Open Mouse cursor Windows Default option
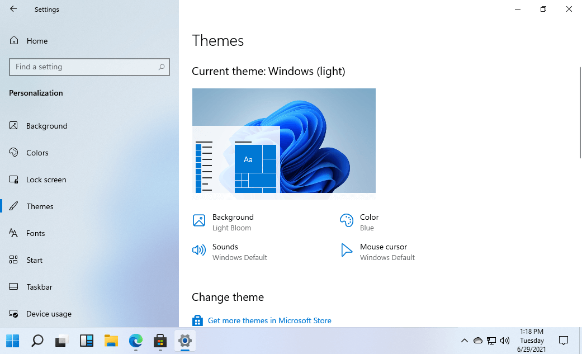 (x=377, y=252)
